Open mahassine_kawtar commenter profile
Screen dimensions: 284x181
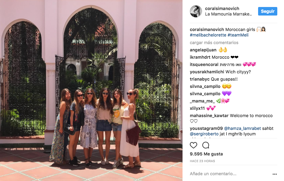click(209, 116)
